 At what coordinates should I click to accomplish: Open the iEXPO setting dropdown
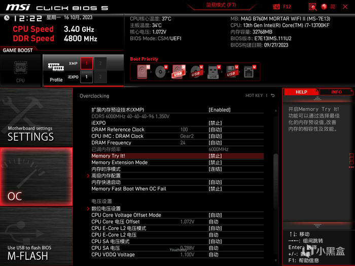tap(177, 123)
